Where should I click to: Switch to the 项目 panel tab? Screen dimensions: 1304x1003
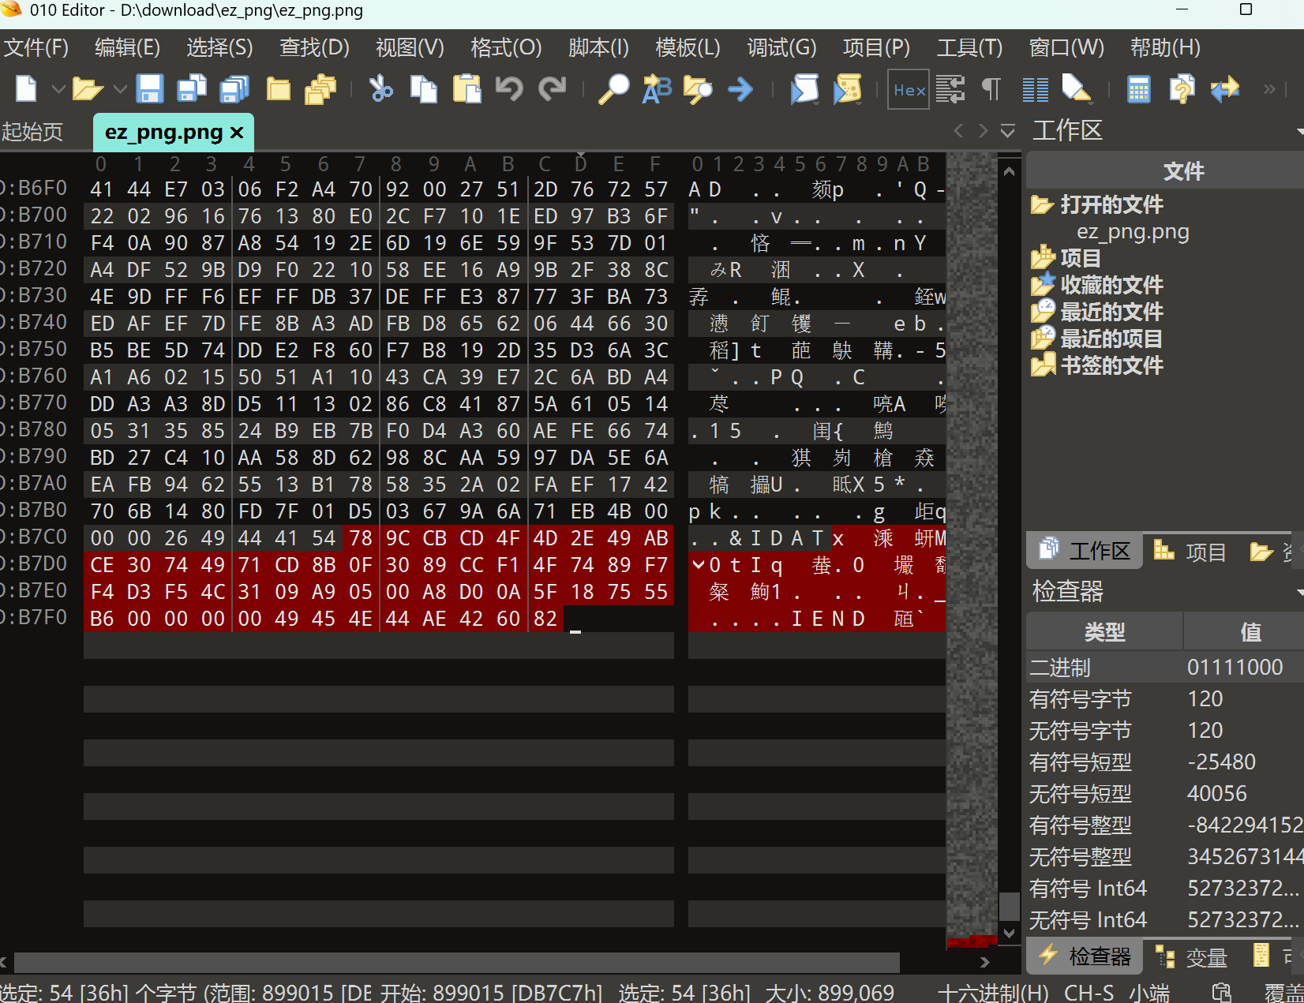[1190, 552]
